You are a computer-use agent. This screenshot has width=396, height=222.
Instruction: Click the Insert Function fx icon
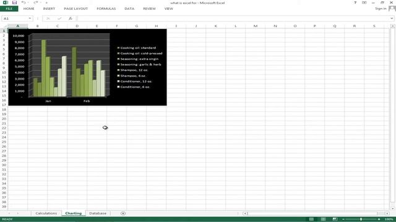[71, 18]
